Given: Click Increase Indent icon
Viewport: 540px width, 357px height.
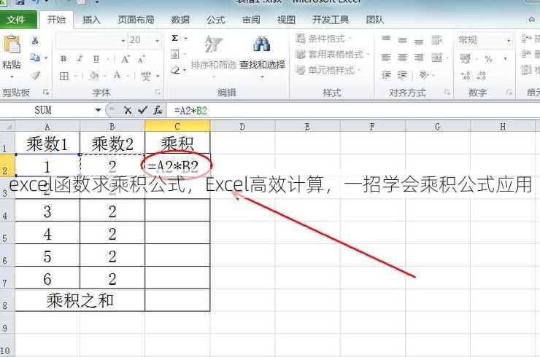Looking at the screenshot, I should pyautogui.click(x=402, y=75).
